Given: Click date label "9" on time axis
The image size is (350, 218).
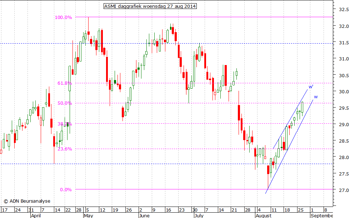Looking at the screenshot, I should pos(154,210).
